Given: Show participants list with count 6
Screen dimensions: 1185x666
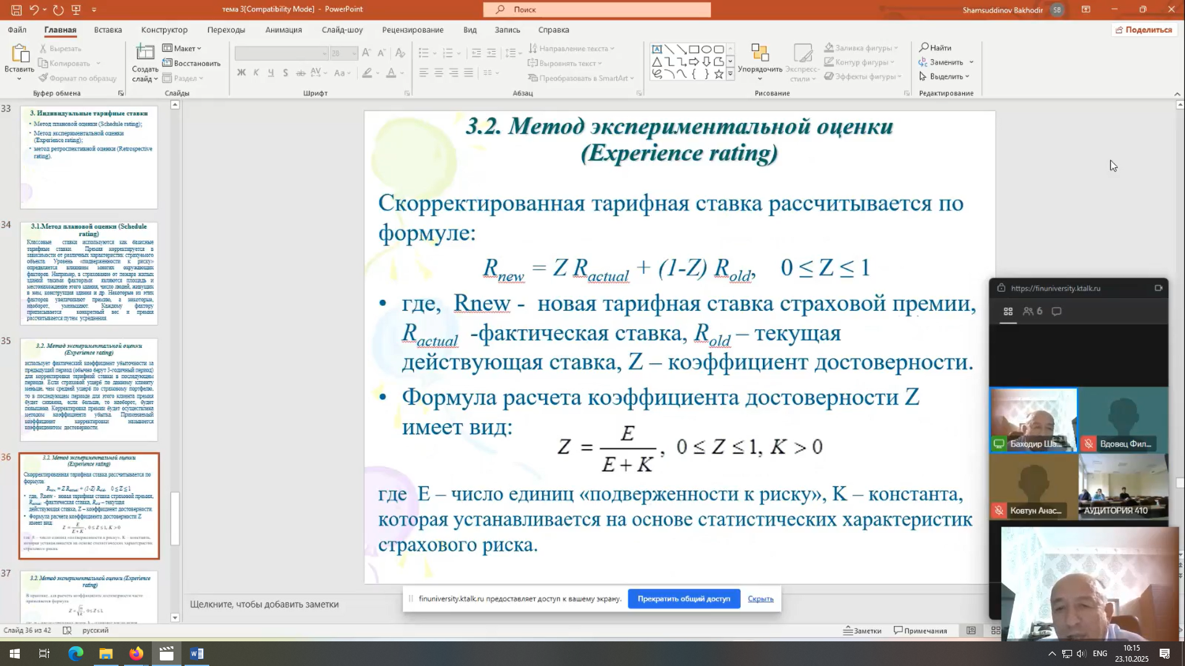Looking at the screenshot, I should 1033,311.
